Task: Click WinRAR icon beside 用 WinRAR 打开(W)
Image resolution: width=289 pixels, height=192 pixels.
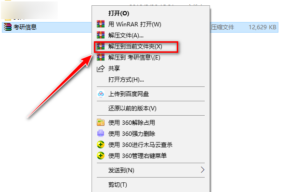Action: (x=101, y=24)
